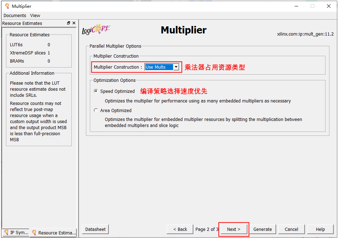The image size is (338, 238).
Task: Open the Datasheet
Action: [x=95, y=229]
